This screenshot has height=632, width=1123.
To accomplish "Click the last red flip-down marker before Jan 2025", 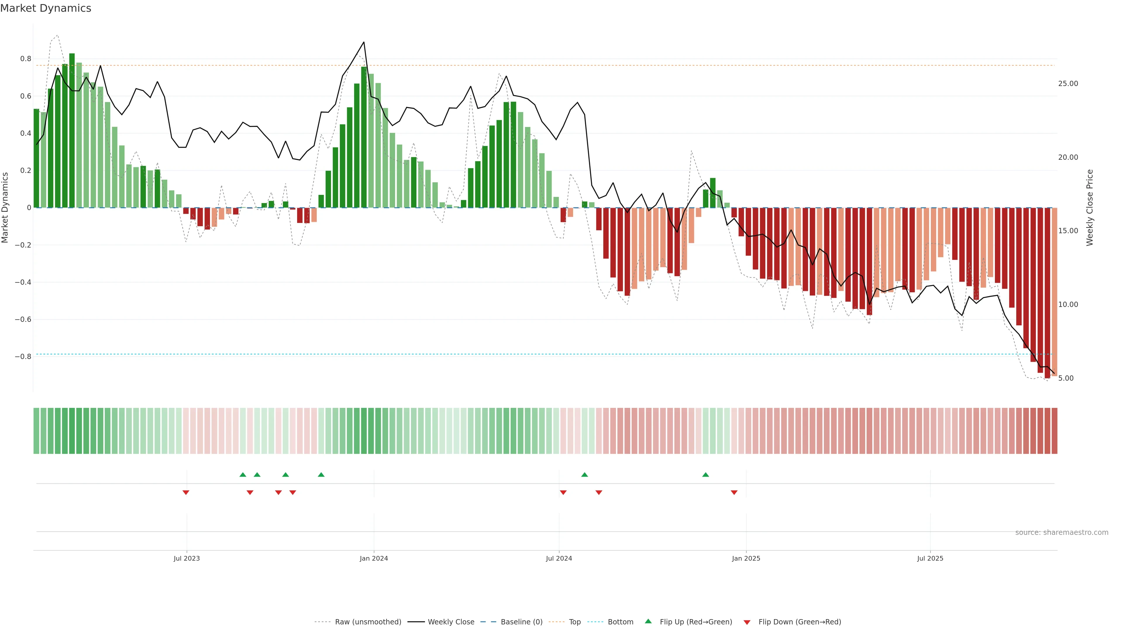I will 734,492.
